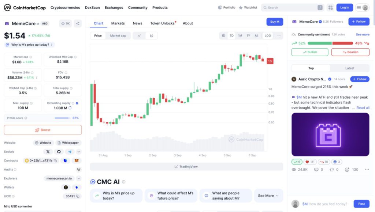Click the share icon beside MemeCore title

point(78,23)
